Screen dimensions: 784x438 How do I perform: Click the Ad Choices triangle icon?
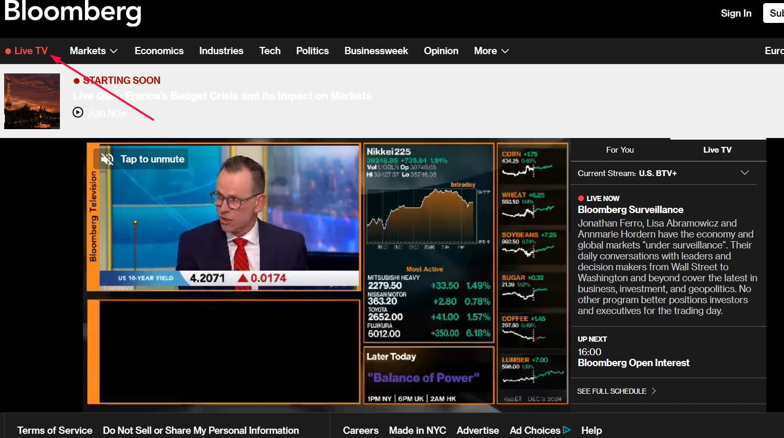567,430
